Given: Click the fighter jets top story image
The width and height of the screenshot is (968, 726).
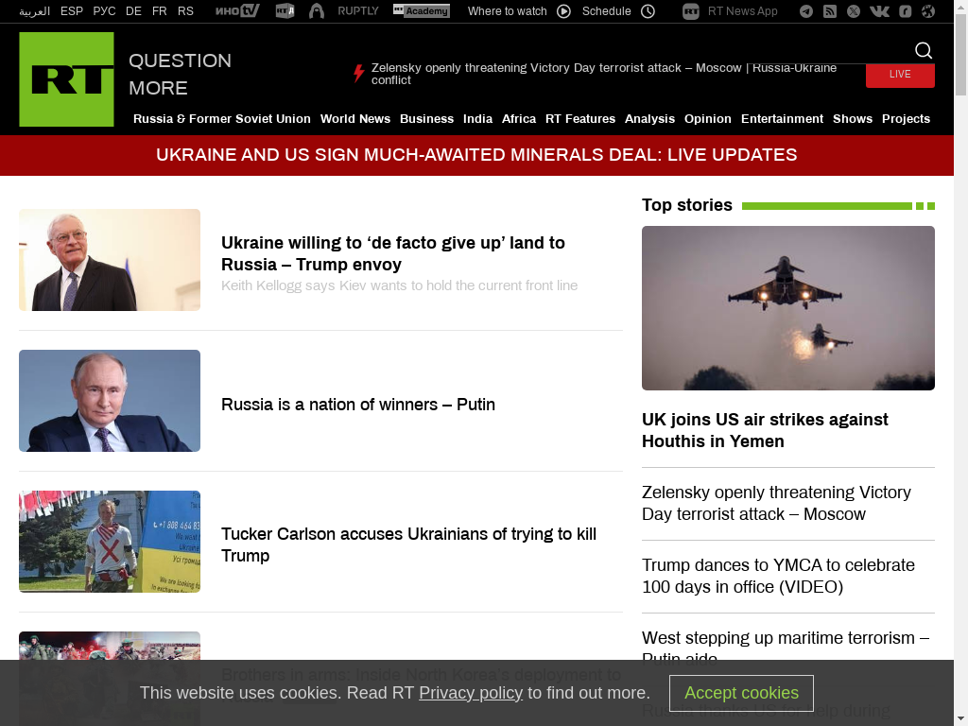Looking at the screenshot, I should 788,308.
